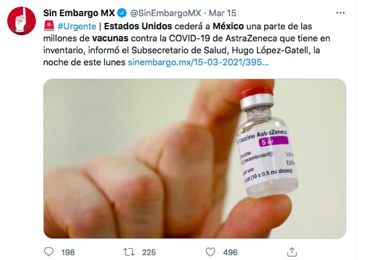Click the red siren emoji
Screen dimensions: 369x260
coord(49,26)
